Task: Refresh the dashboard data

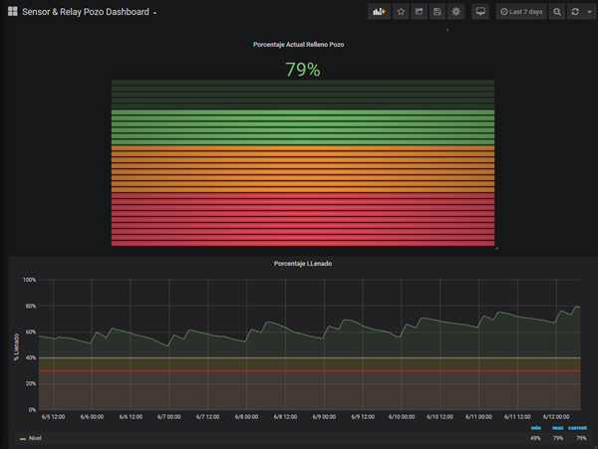Action: click(574, 12)
